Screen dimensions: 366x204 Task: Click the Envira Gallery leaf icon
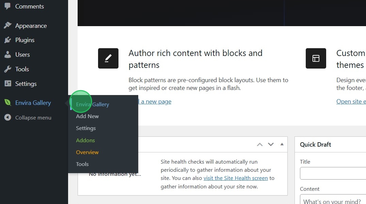(7, 103)
